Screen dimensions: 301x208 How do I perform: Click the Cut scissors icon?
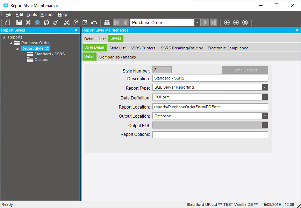67,22
